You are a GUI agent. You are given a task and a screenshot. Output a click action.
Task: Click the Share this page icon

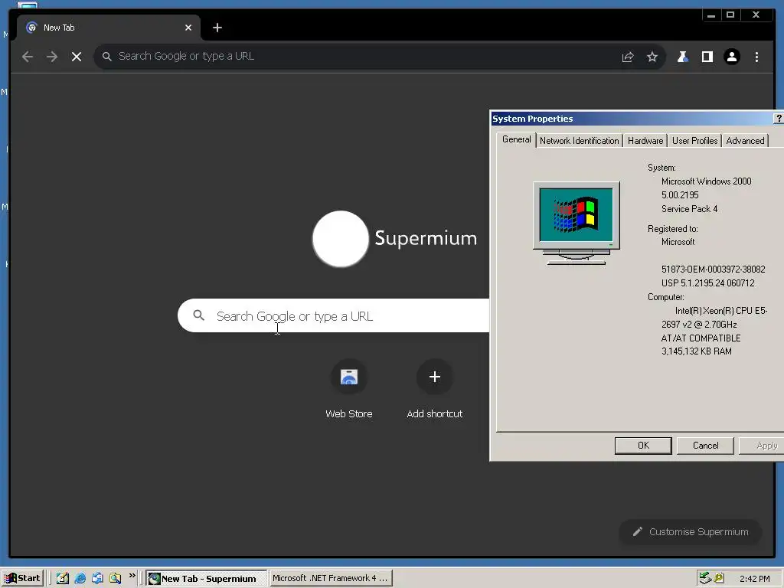click(628, 57)
